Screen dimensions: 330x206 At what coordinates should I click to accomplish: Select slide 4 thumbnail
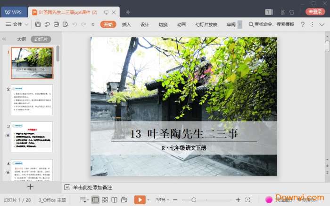[x=32, y=170]
